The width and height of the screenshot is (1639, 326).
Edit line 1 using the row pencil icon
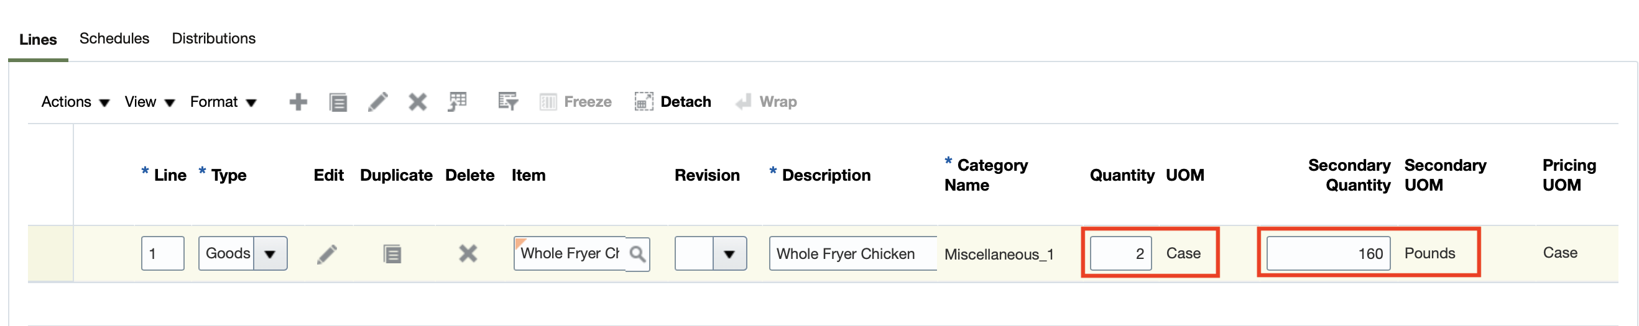(327, 254)
